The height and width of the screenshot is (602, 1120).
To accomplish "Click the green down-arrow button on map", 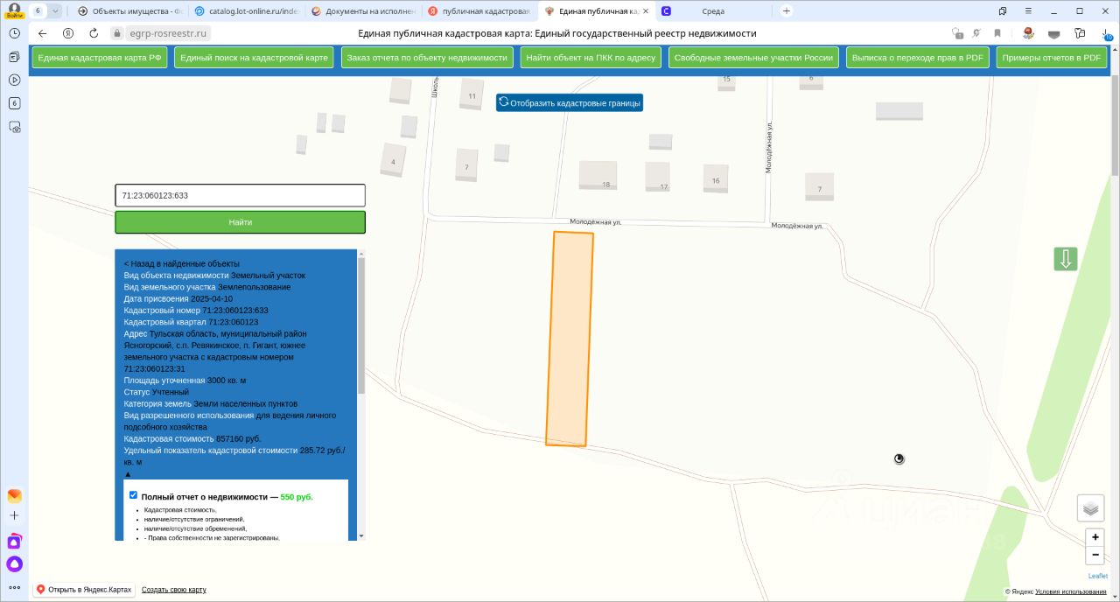I will click(x=1066, y=259).
